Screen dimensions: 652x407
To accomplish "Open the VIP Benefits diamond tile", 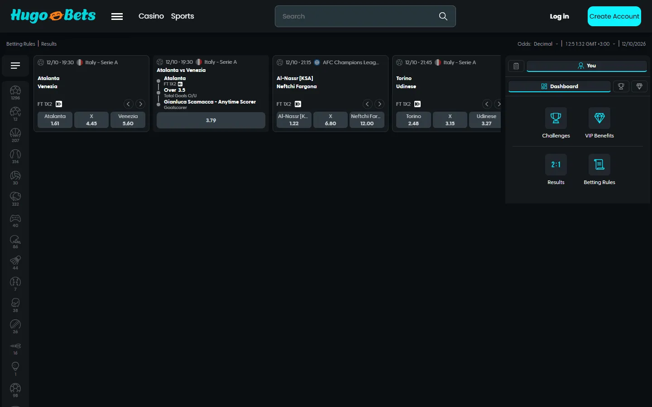I will [599, 123].
